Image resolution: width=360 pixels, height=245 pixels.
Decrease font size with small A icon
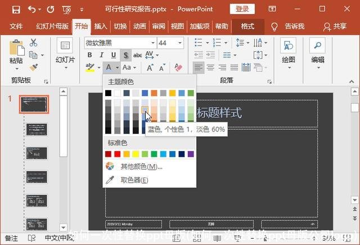tap(162, 67)
